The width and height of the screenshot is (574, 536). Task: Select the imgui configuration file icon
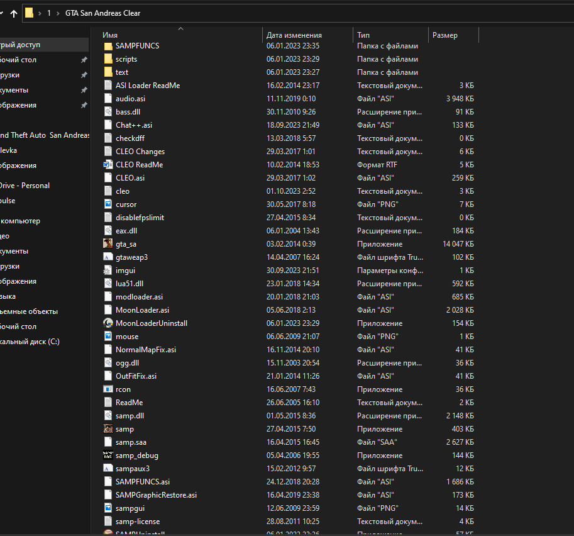click(108, 271)
